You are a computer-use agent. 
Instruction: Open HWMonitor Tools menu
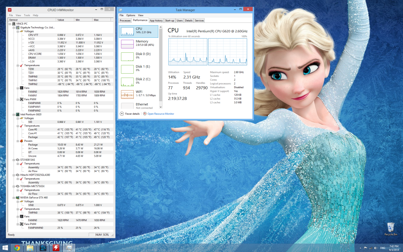pos(27,15)
